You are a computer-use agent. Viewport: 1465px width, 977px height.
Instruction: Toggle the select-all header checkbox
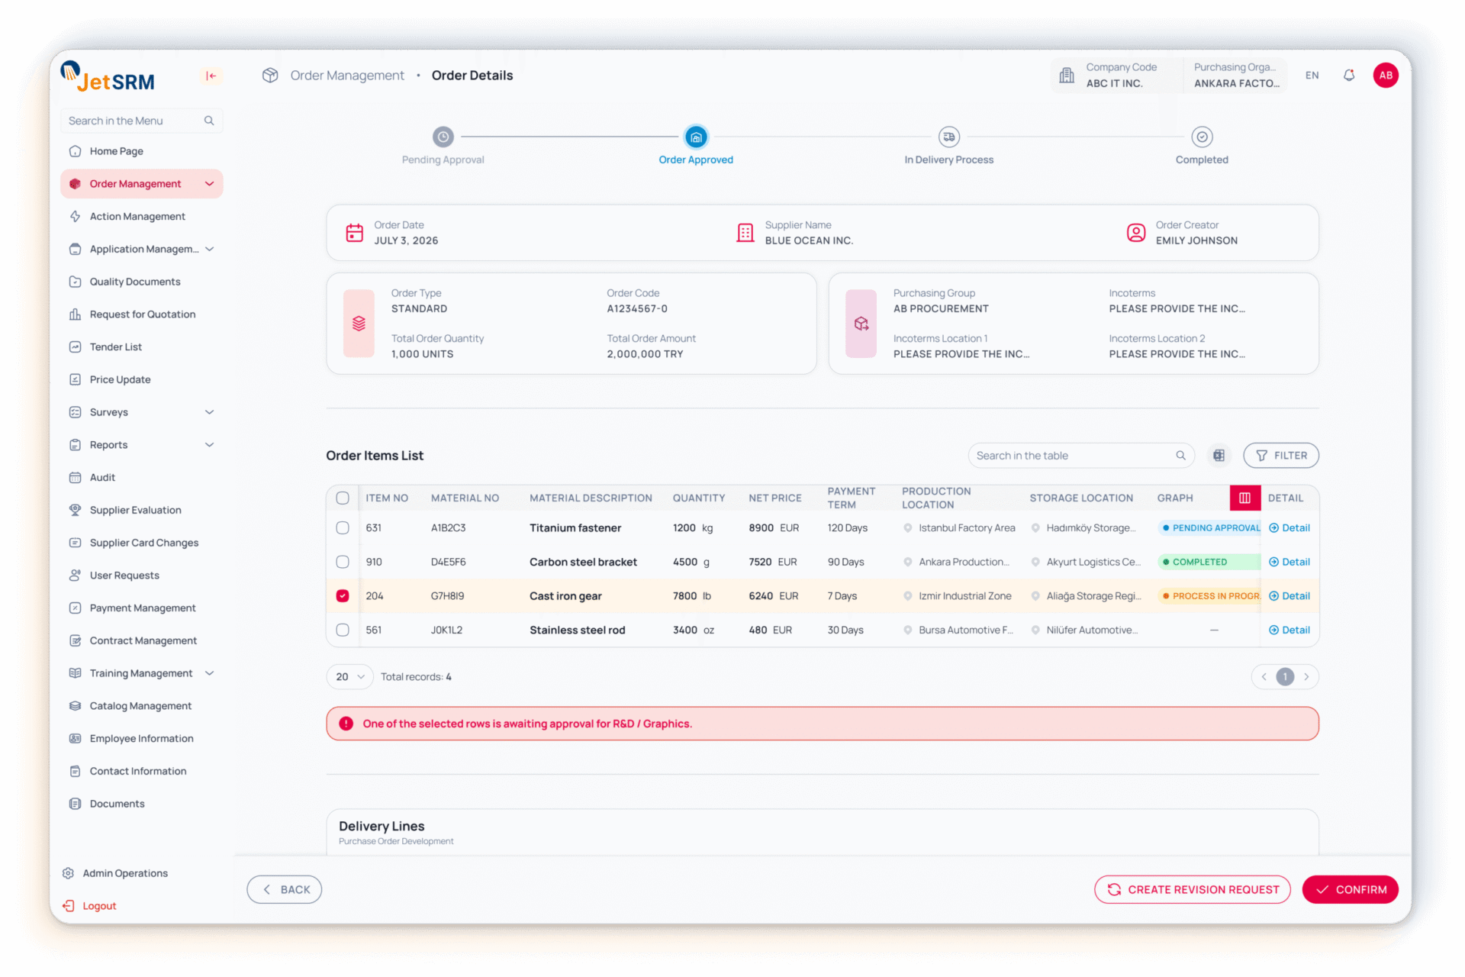pyautogui.click(x=343, y=498)
